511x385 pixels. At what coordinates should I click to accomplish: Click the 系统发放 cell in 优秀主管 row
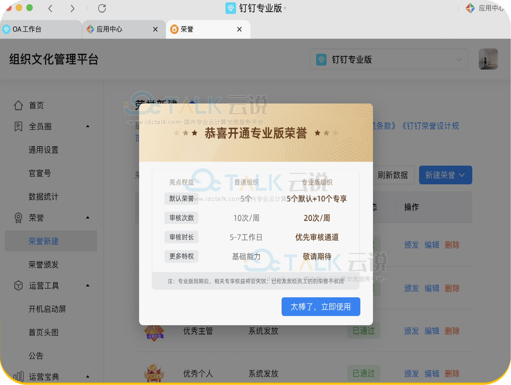coord(263,331)
